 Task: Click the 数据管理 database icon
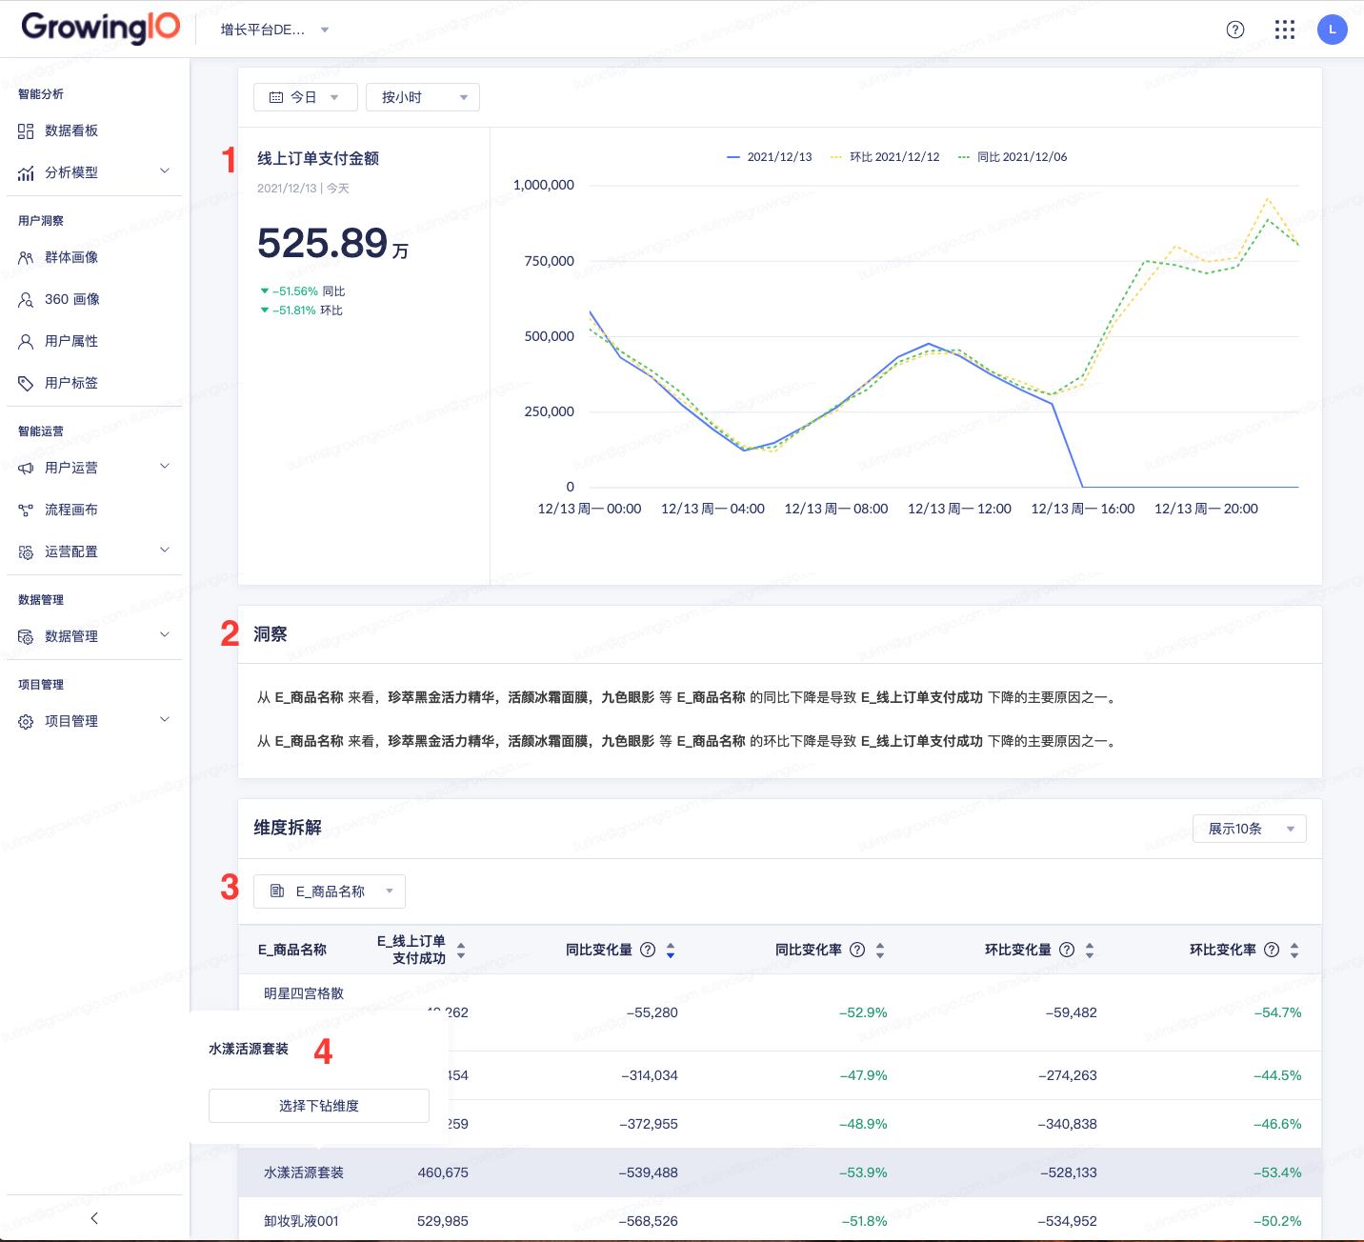click(26, 637)
